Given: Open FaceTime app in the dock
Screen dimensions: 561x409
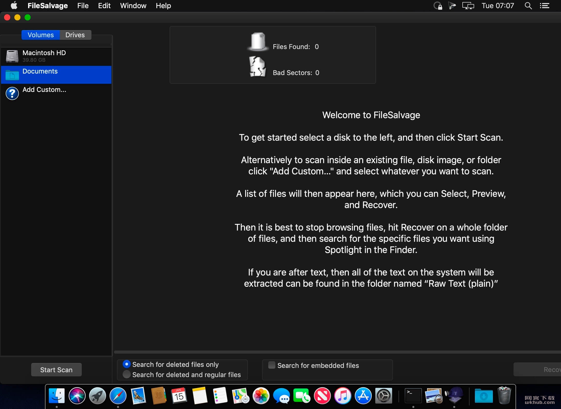Looking at the screenshot, I should (x=302, y=396).
